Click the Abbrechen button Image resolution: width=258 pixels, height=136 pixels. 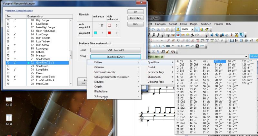click(x=136, y=18)
